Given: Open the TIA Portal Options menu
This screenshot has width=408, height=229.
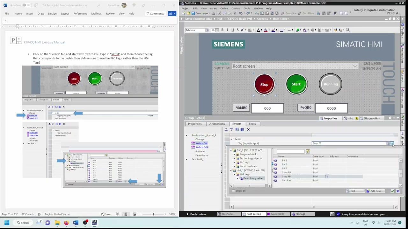Looking at the screenshot, I should pyautogui.click(x=236, y=8).
